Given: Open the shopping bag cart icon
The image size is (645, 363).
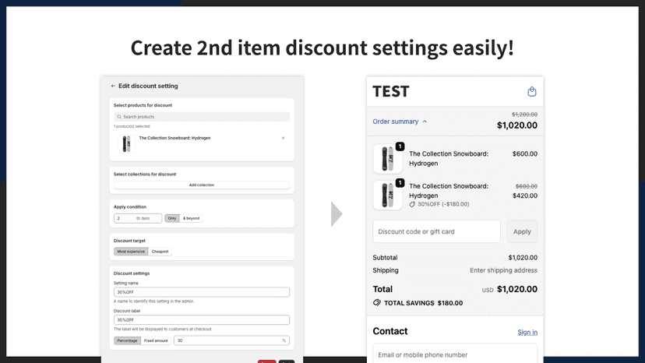Looking at the screenshot, I should pyautogui.click(x=531, y=91).
